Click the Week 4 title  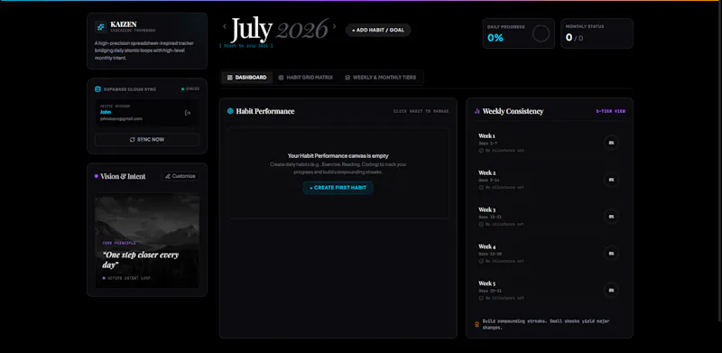(486, 246)
